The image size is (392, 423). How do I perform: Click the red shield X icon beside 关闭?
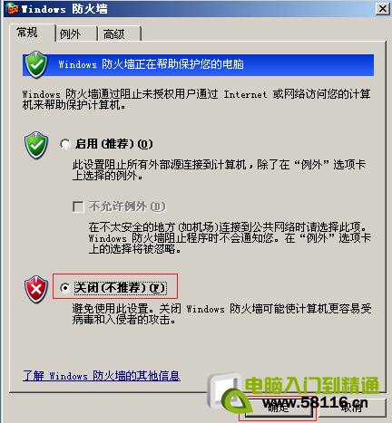tap(36, 289)
